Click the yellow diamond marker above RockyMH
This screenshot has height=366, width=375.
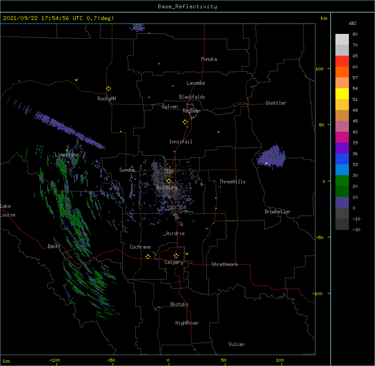click(x=108, y=88)
